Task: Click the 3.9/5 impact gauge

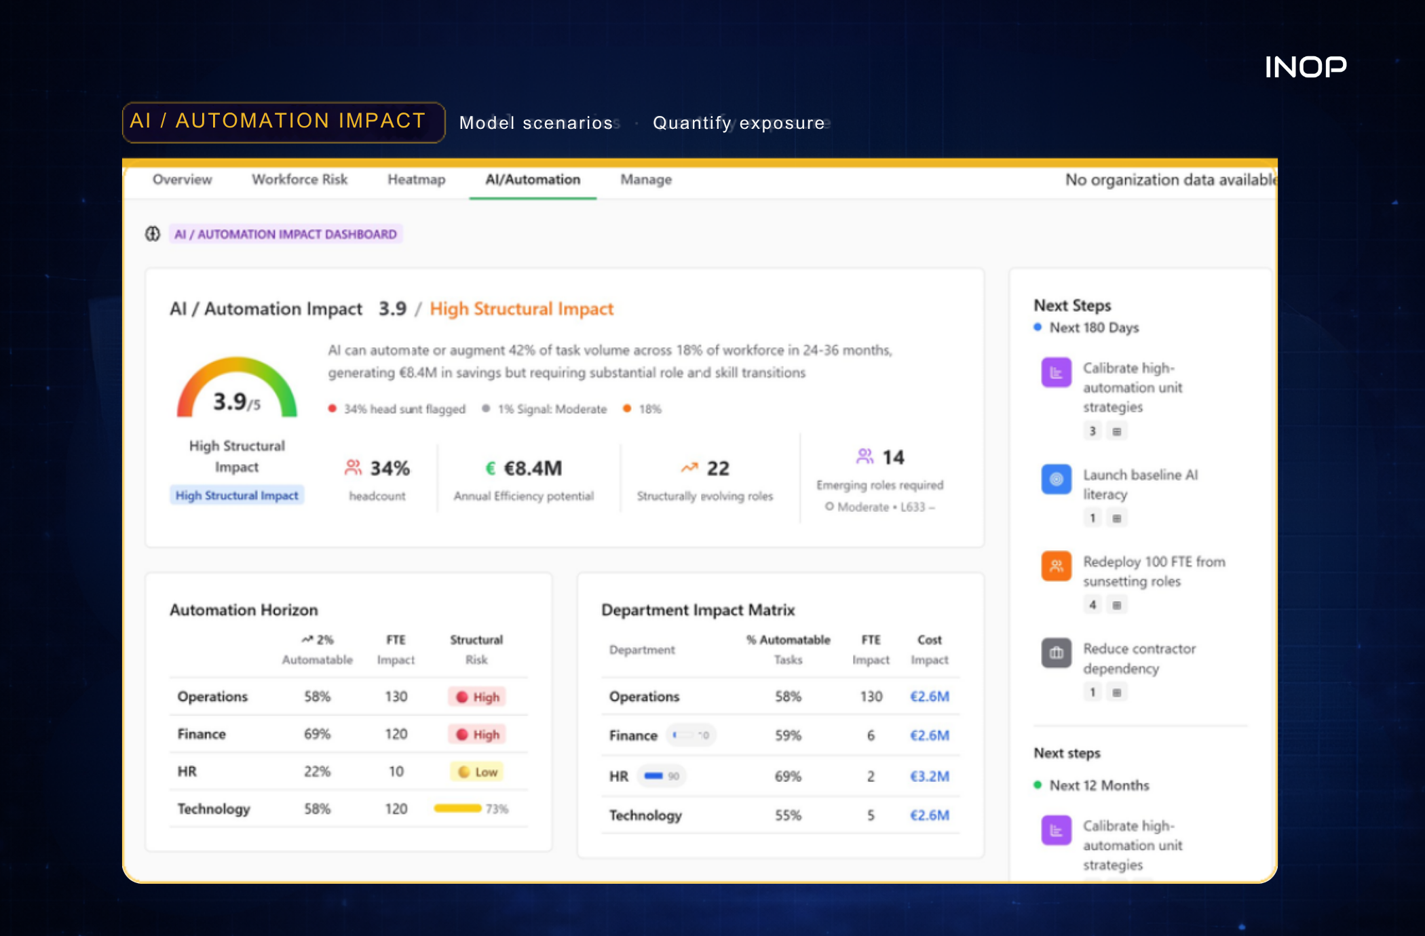Action: click(237, 387)
